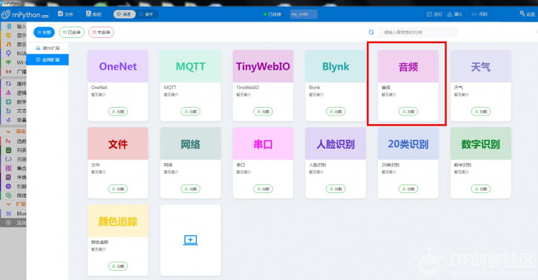538x280 pixels.
Task: Load the 音频 audio extension
Action: point(408,111)
